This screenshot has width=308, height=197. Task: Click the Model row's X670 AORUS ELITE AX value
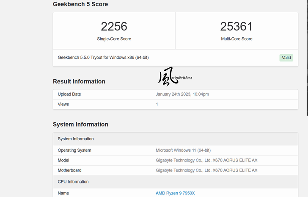206,160
